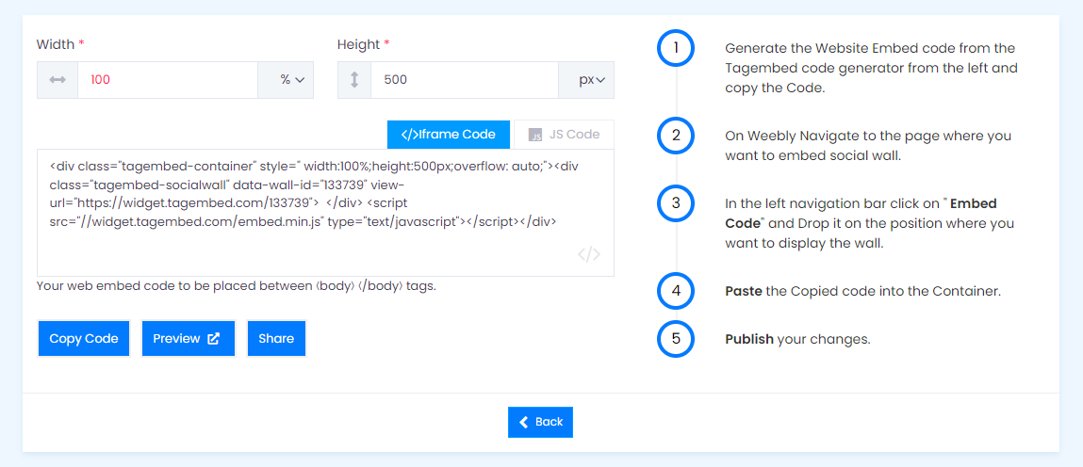Focus the Height input field showing 500
The image size is (1083, 467).
[464, 80]
